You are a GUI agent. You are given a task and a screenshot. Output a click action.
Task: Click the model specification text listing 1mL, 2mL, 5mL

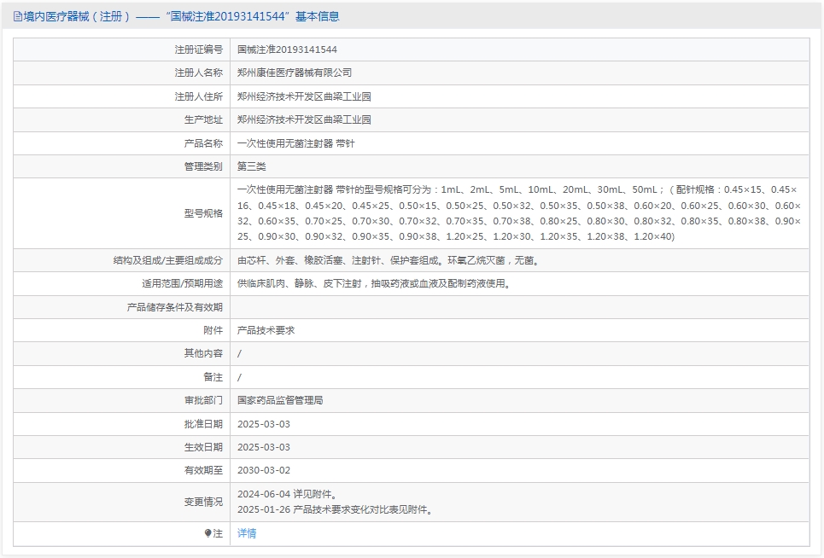pos(518,213)
